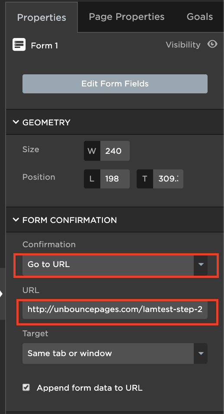The height and width of the screenshot is (414, 224).
Task: Click the URL input field
Action: (115, 309)
